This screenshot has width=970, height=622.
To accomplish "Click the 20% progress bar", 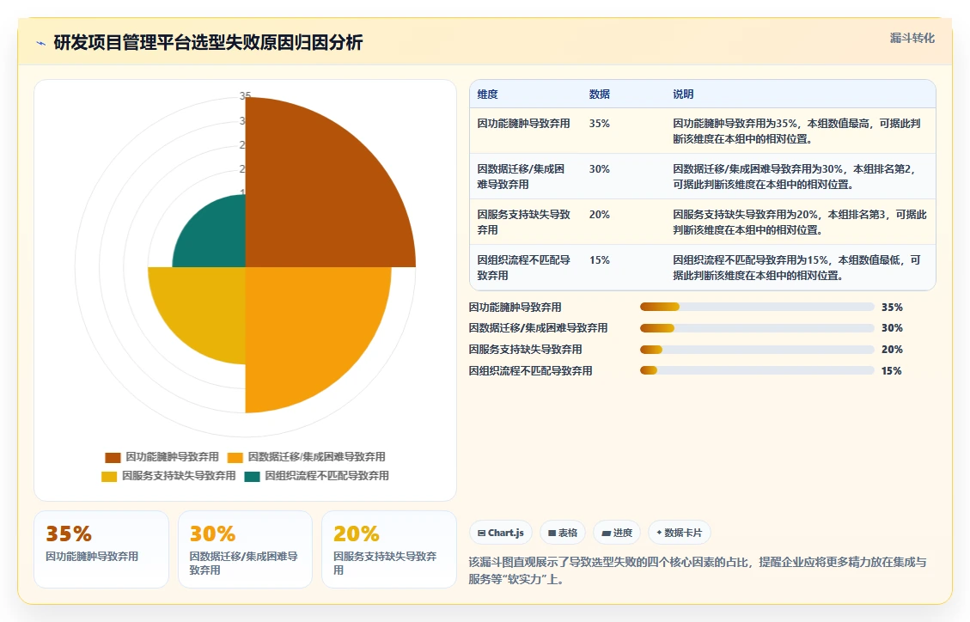I will pos(757,350).
